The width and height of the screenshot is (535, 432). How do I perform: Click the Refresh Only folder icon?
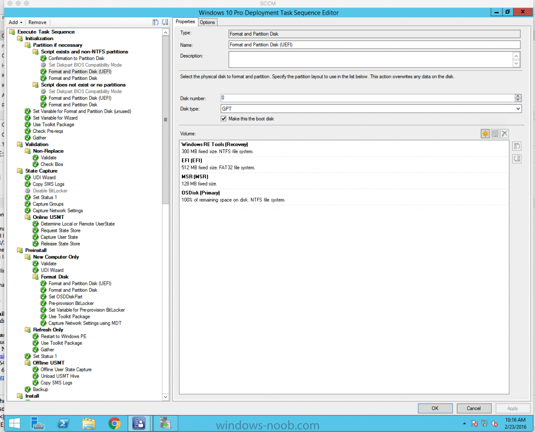[x=28, y=330]
